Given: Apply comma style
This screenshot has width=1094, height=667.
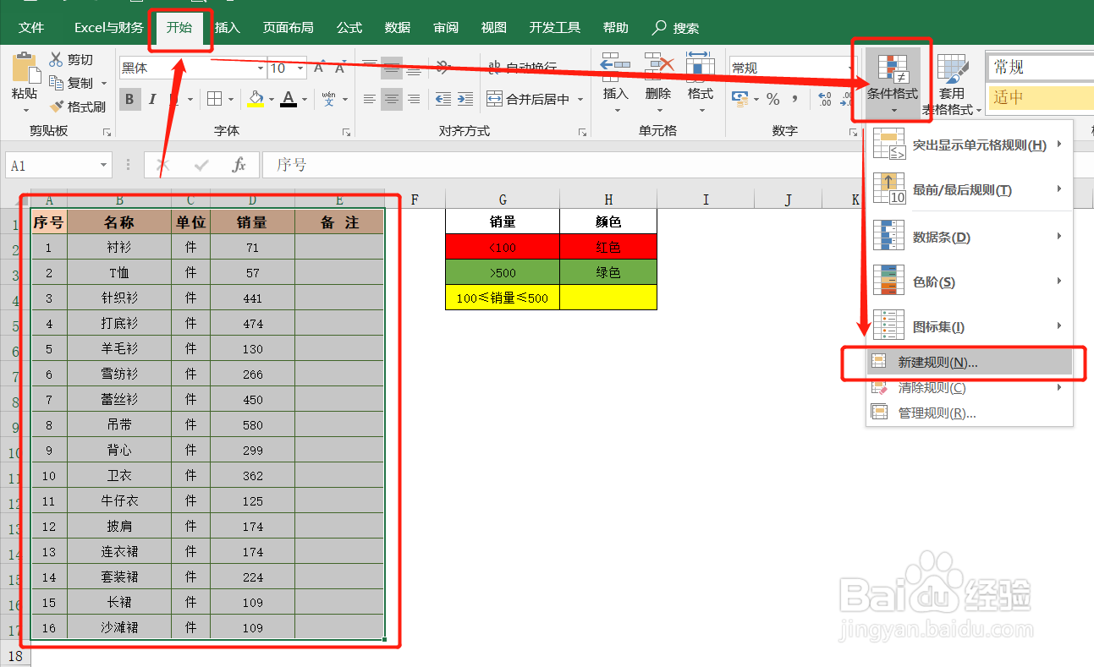Looking at the screenshot, I should (x=795, y=99).
